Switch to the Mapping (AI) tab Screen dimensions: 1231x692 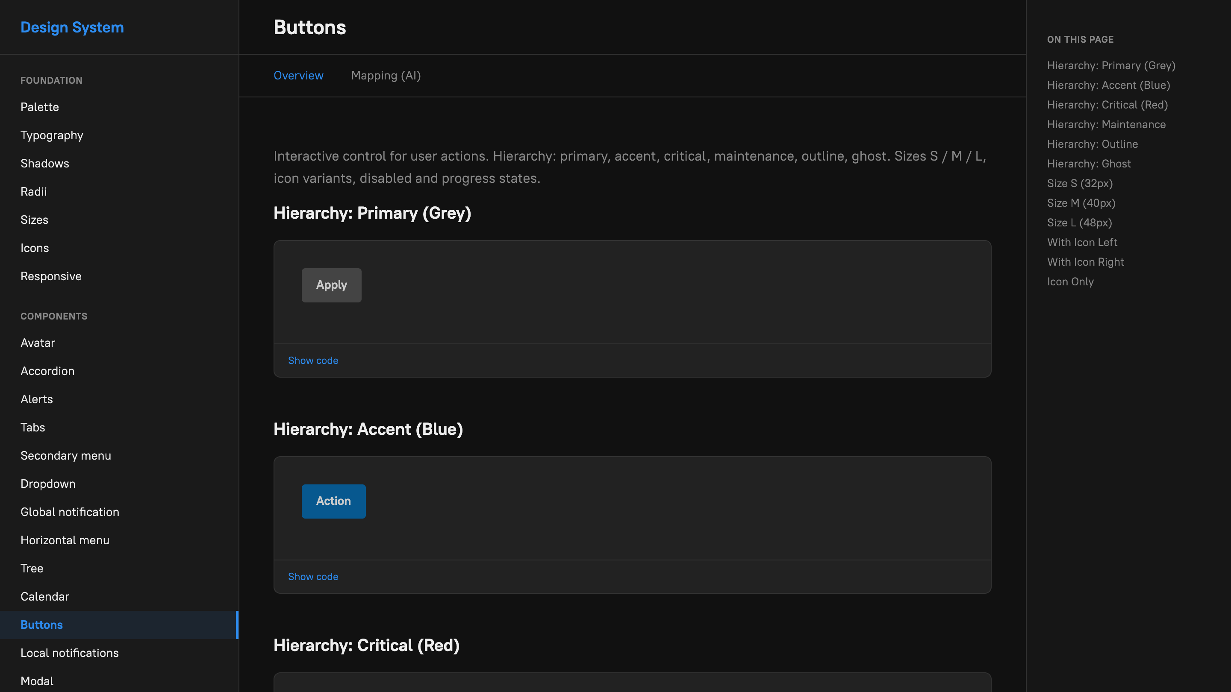(386, 76)
